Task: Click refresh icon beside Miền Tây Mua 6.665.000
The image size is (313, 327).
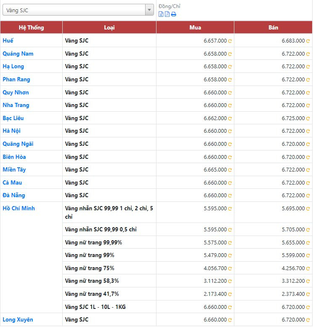Action: (230, 170)
